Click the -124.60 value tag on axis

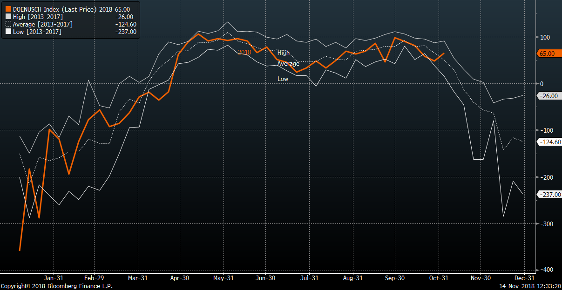(x=549, y=142)
